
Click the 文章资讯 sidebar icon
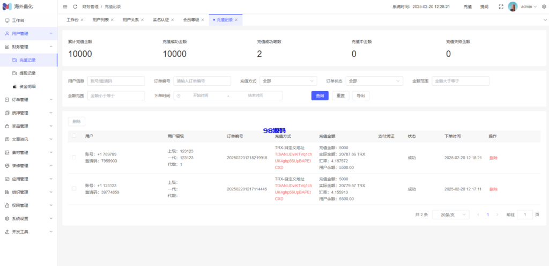[7, 139]
